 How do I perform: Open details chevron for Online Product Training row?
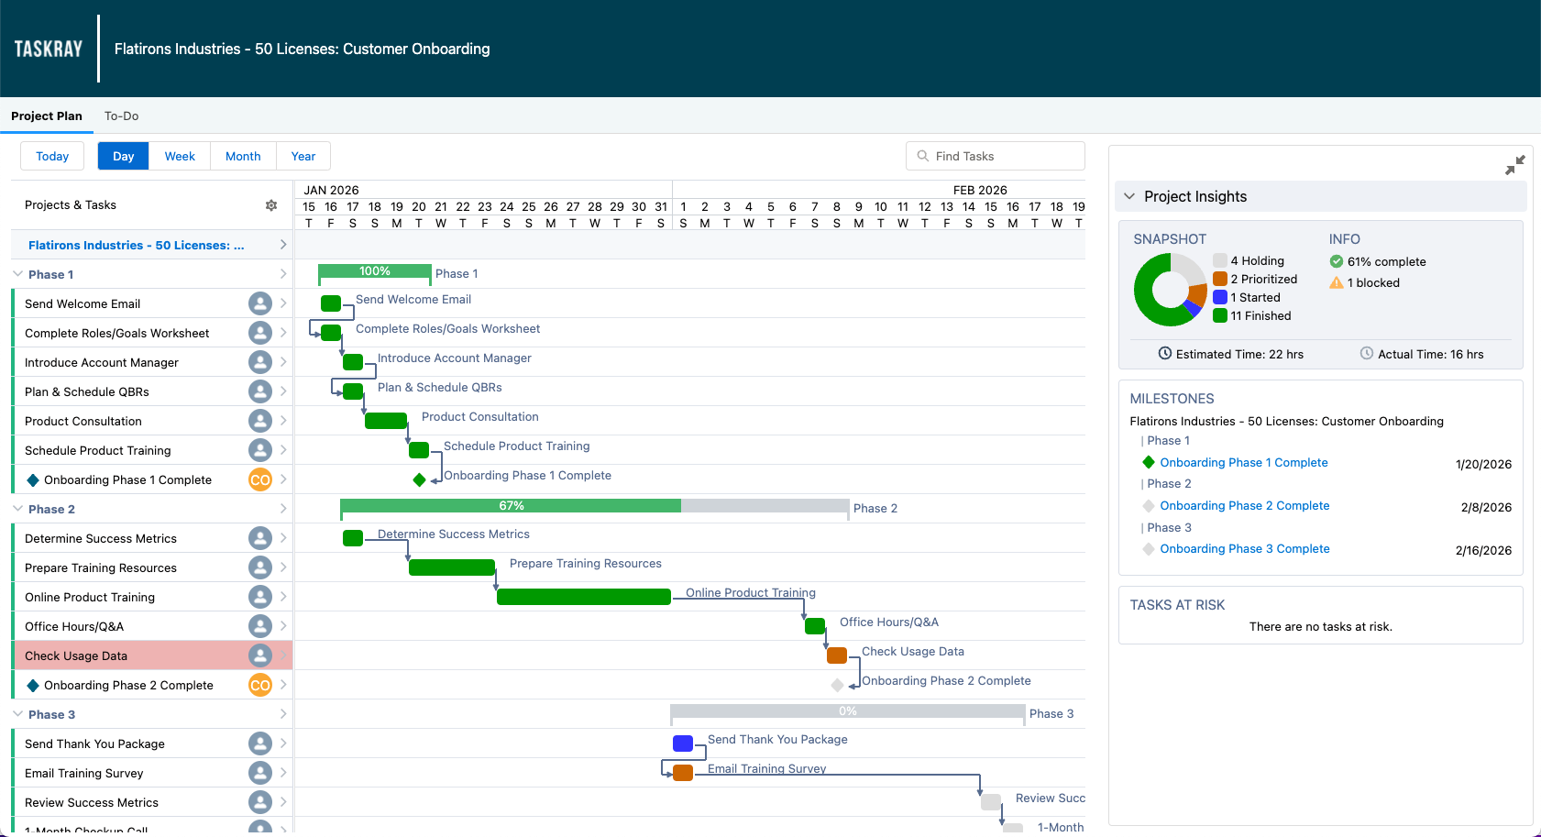click(283, 597)
